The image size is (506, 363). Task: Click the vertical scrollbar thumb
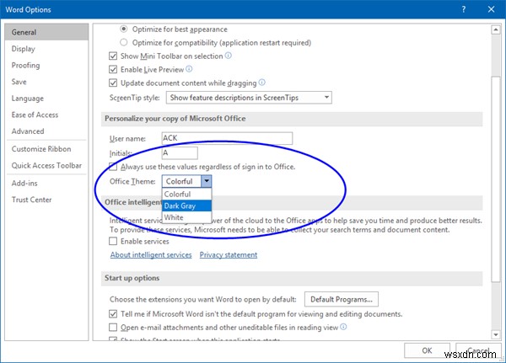click(496, 179)
